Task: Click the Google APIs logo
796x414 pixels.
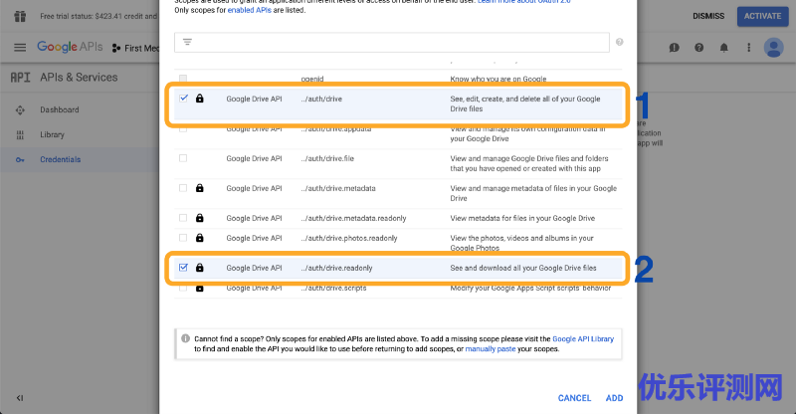Action: point(70,47)
